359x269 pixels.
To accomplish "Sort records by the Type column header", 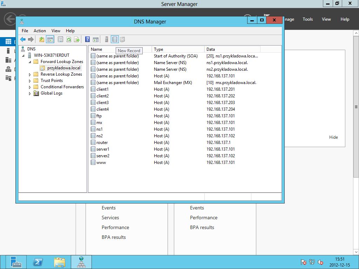I will coord(178,49).
